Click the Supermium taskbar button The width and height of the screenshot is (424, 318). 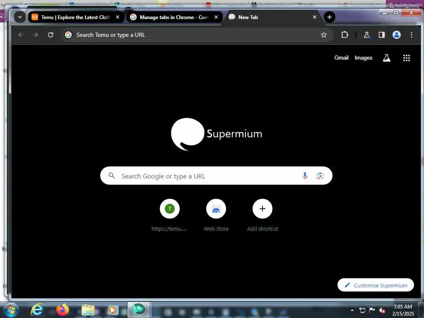[x=138, y=310]
